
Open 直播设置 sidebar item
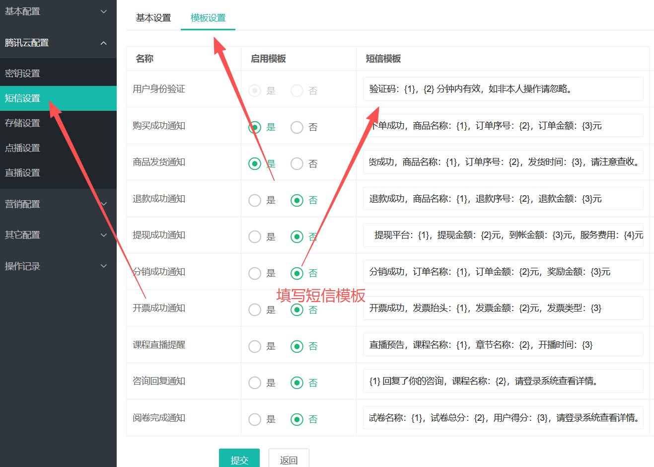click(58, 173)
